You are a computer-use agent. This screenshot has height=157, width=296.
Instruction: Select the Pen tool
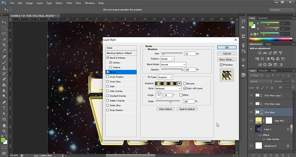(x=4, y=102)
